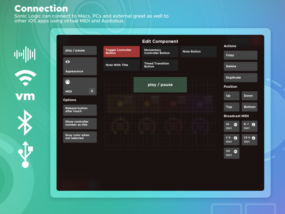Click the USB connection icon
The image size is (285, 214).
(25, 154)
